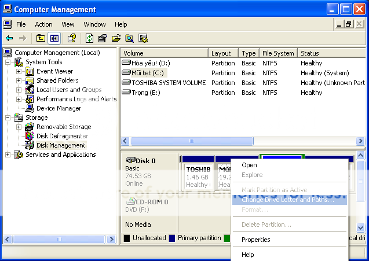The width and height of the screenshot is (369, 261).
Task: Click the Explore magnifier toolbar icon
Action: pyautogui.click(x=129, y=38)
